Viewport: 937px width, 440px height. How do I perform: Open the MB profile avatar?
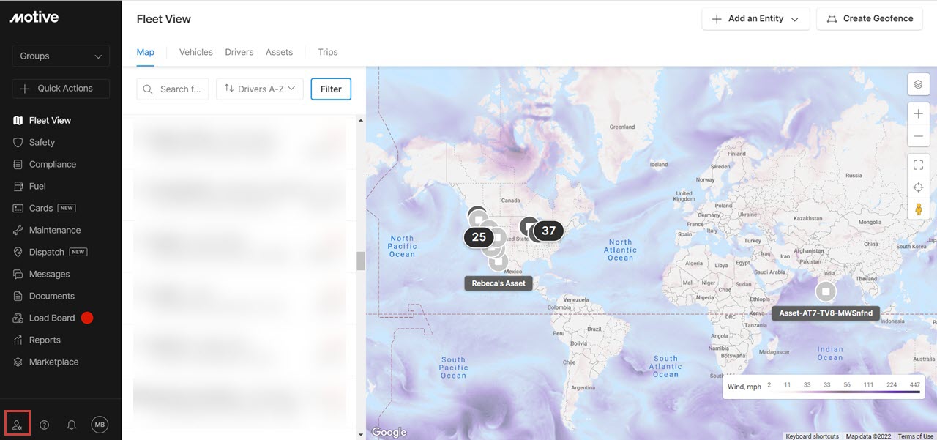coord(100,425)
